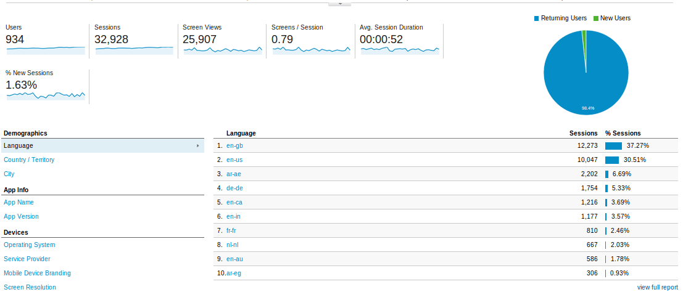Open the Mobile Device Branding link
The width and height of the screenshot is (683, 300).
point(38,273)
